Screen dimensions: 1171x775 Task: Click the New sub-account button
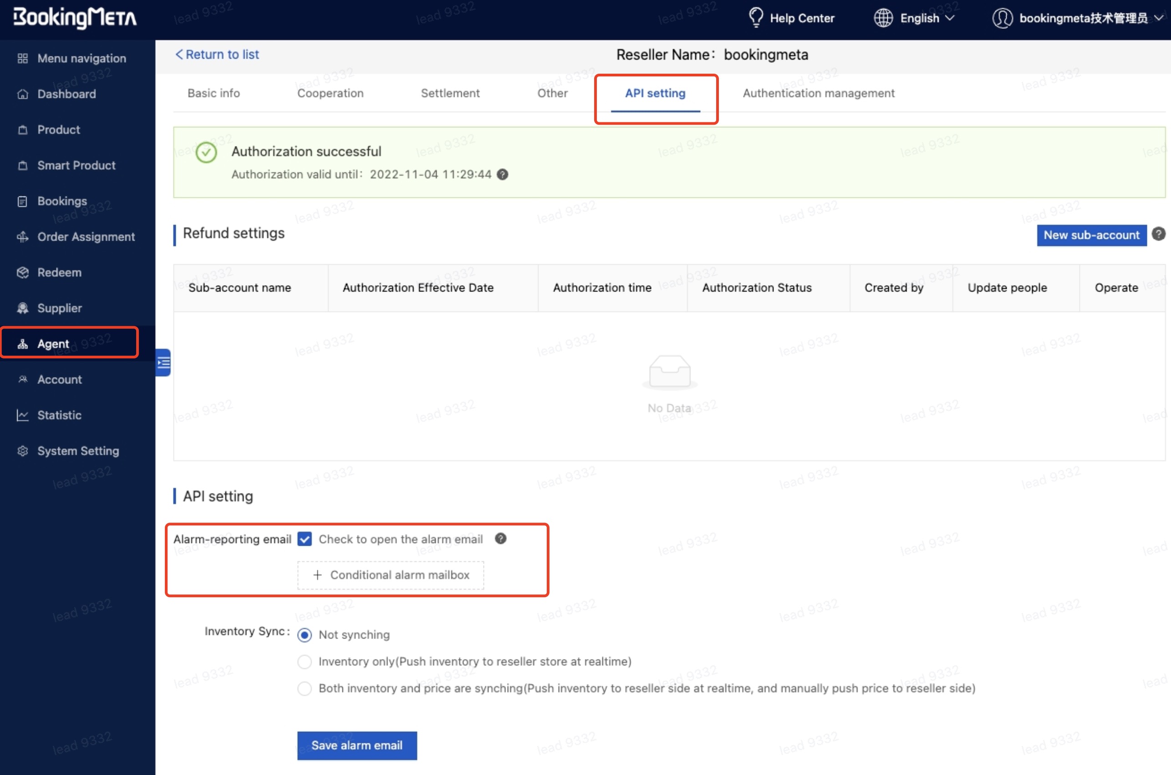(1091, 235)
